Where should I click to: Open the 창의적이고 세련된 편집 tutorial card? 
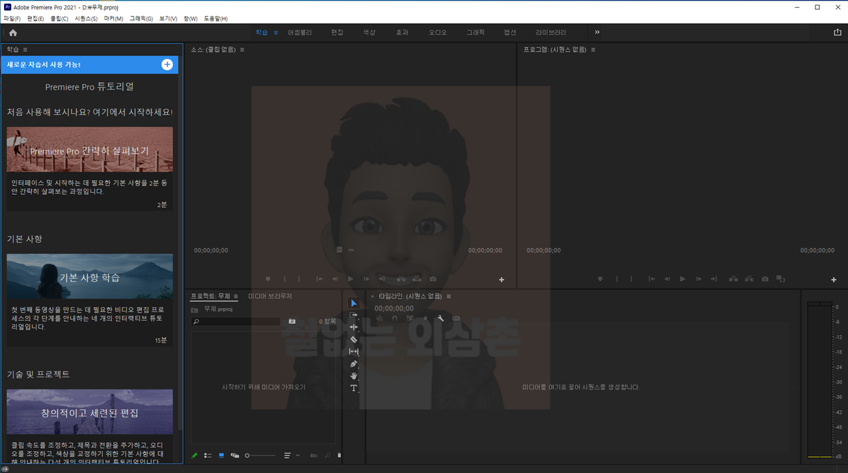pos(89,411)
